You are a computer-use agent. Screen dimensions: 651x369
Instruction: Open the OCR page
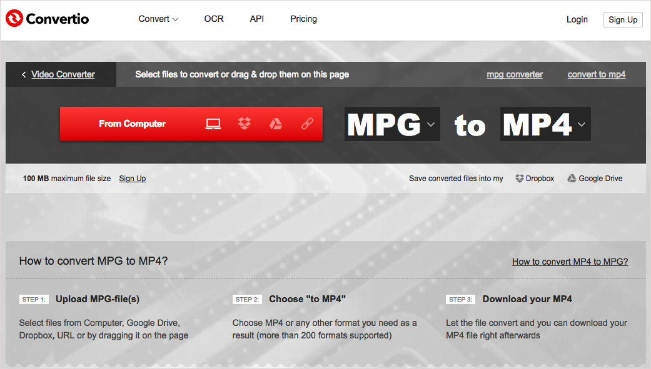pos(214,19)
